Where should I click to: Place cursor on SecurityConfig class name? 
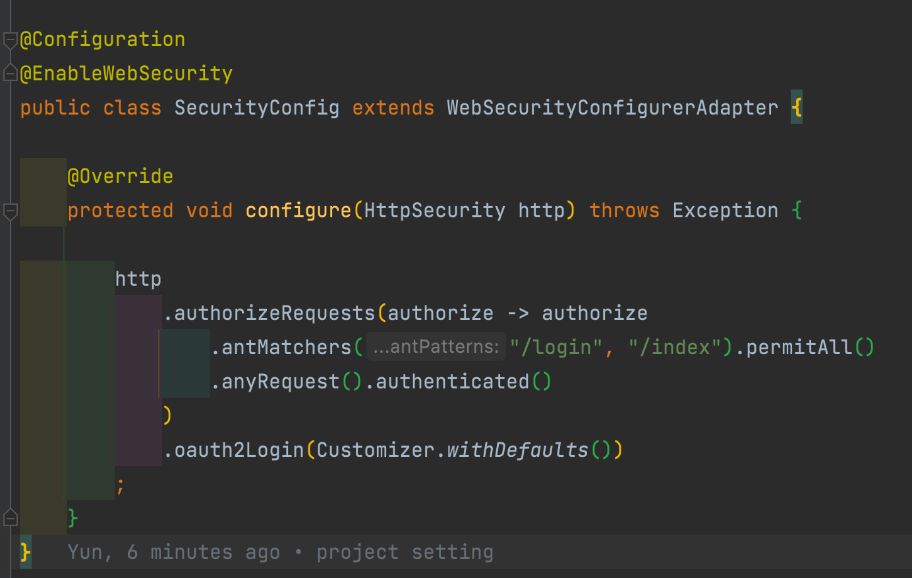pyautogui.click(x=257, y=108)
